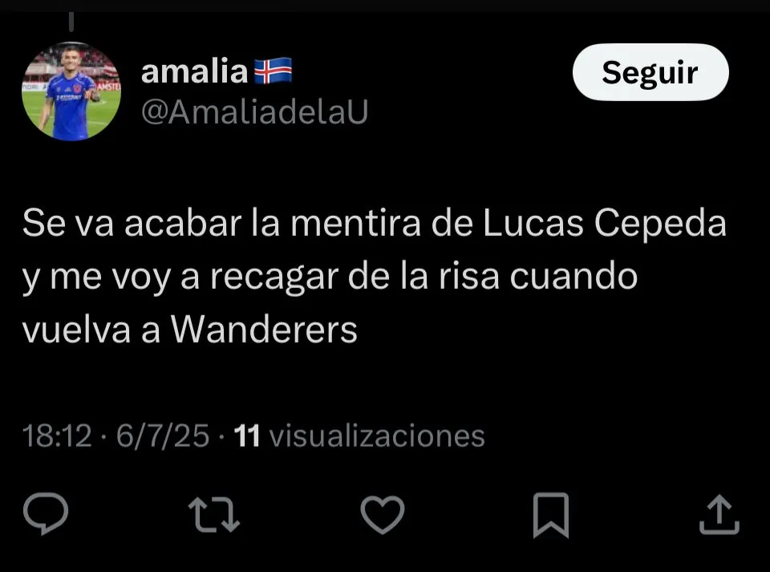Tap the Iceland flag emoji beside amalia

pos(273,71)
